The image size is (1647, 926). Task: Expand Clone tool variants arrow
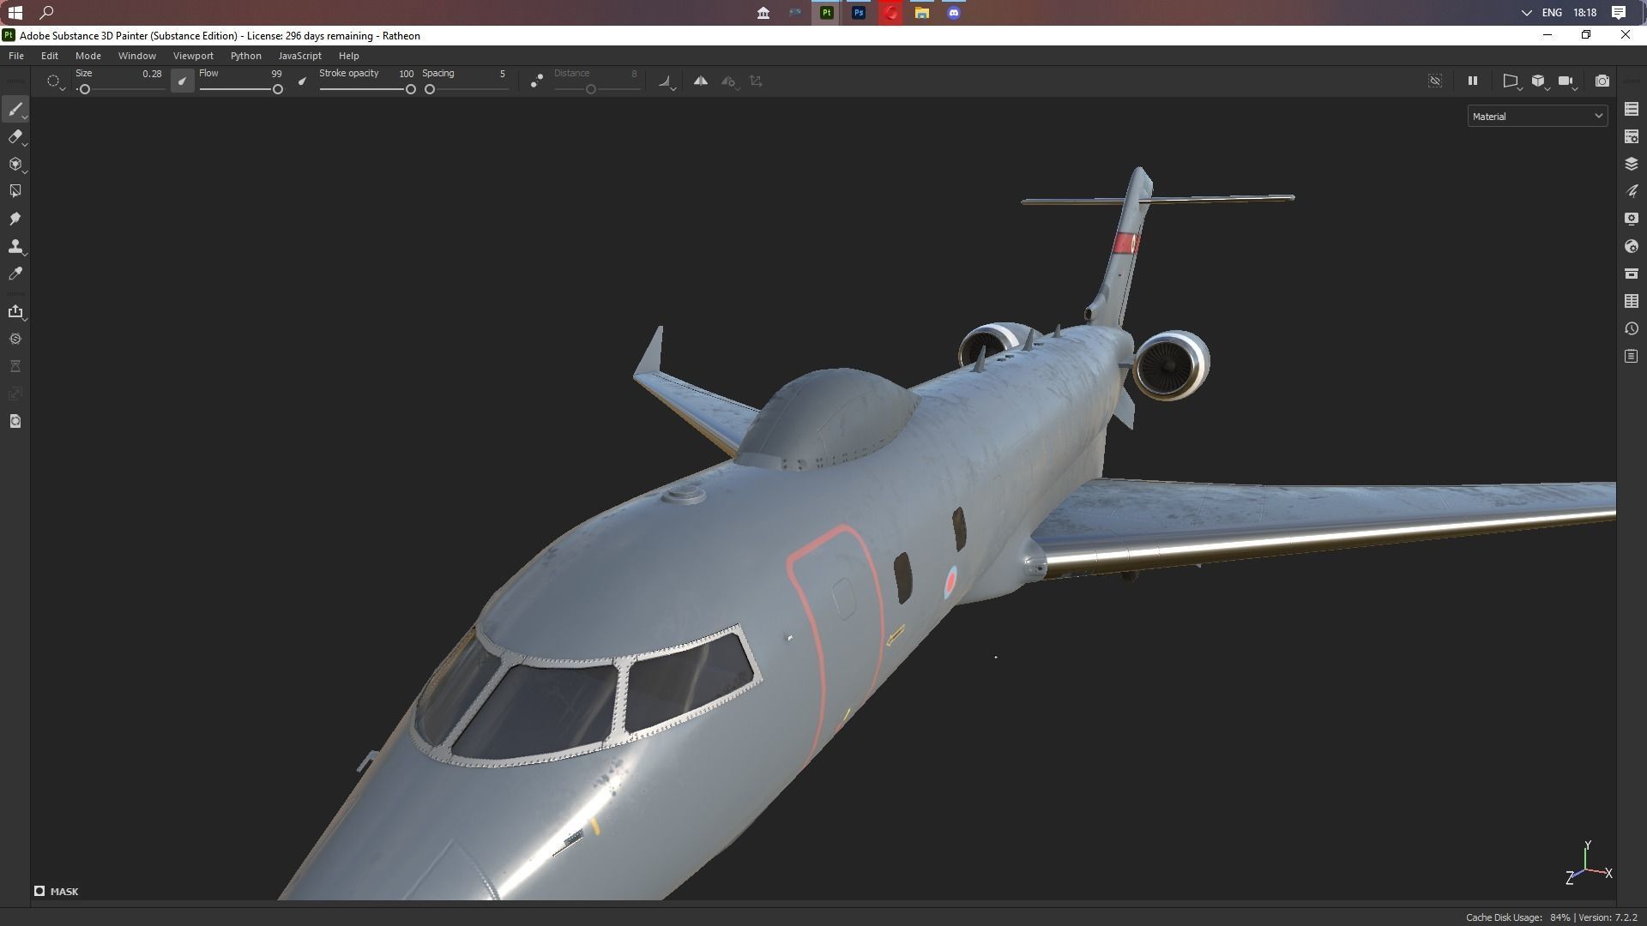tap(26, 255)
